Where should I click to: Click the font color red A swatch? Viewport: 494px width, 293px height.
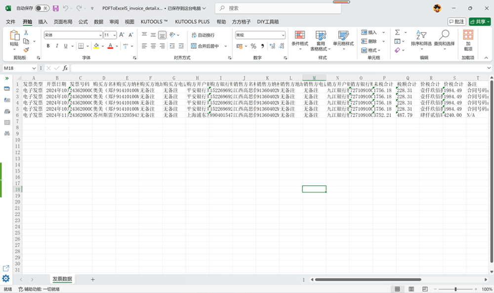110,46
